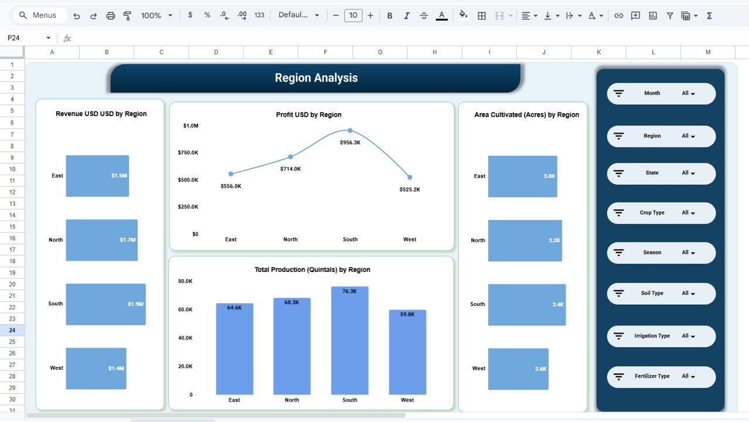Insert a comment
The image size is (749, 422).
tap(635, 15)
